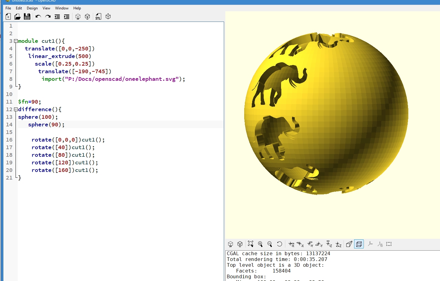Click the Save file icon

pos(27,17)
